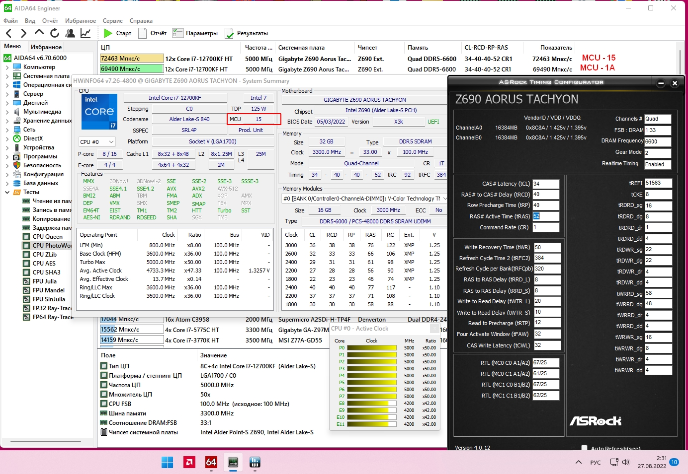Screen dimensions: 688x474
Task: Select the Хранение данных category icon
Action: (17, 121)
